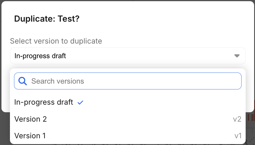The width and height of the screenshot is (255, 145).
Task: Click the v1 version tag
Action: [x=238, y=136]
